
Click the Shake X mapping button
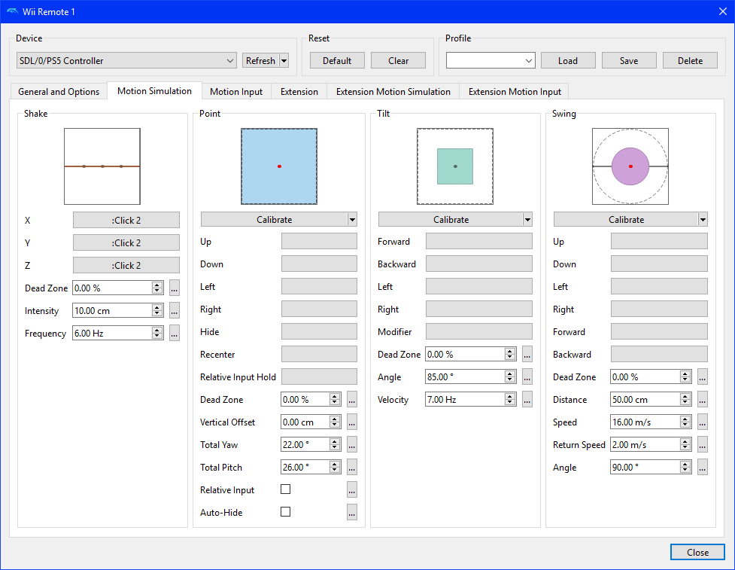pyautogui.click(x=126, y=220)
